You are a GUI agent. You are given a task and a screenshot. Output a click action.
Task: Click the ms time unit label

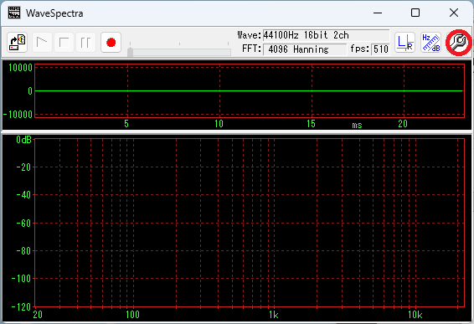[357, 125]
